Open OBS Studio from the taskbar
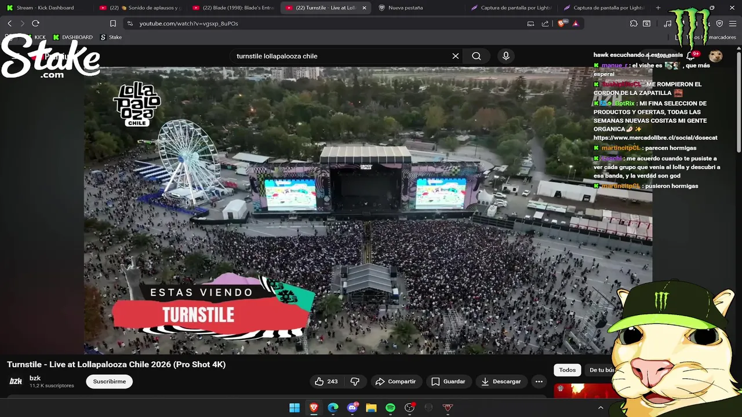Image resolution: width=742 pixels, height=417 pixels. point(410,408)
